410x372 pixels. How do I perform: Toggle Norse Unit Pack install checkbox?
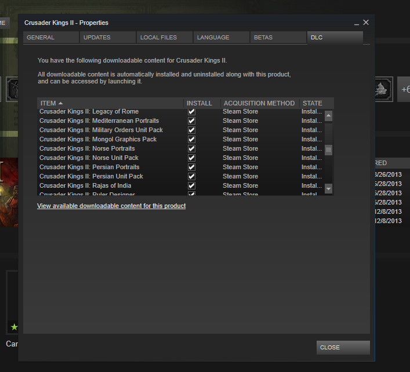coord(192,158)
